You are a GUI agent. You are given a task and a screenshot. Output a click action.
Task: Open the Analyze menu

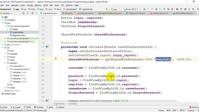coord(30,5)
